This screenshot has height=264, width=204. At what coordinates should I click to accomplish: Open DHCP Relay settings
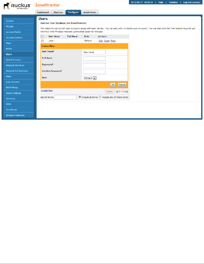coord(19,87)
